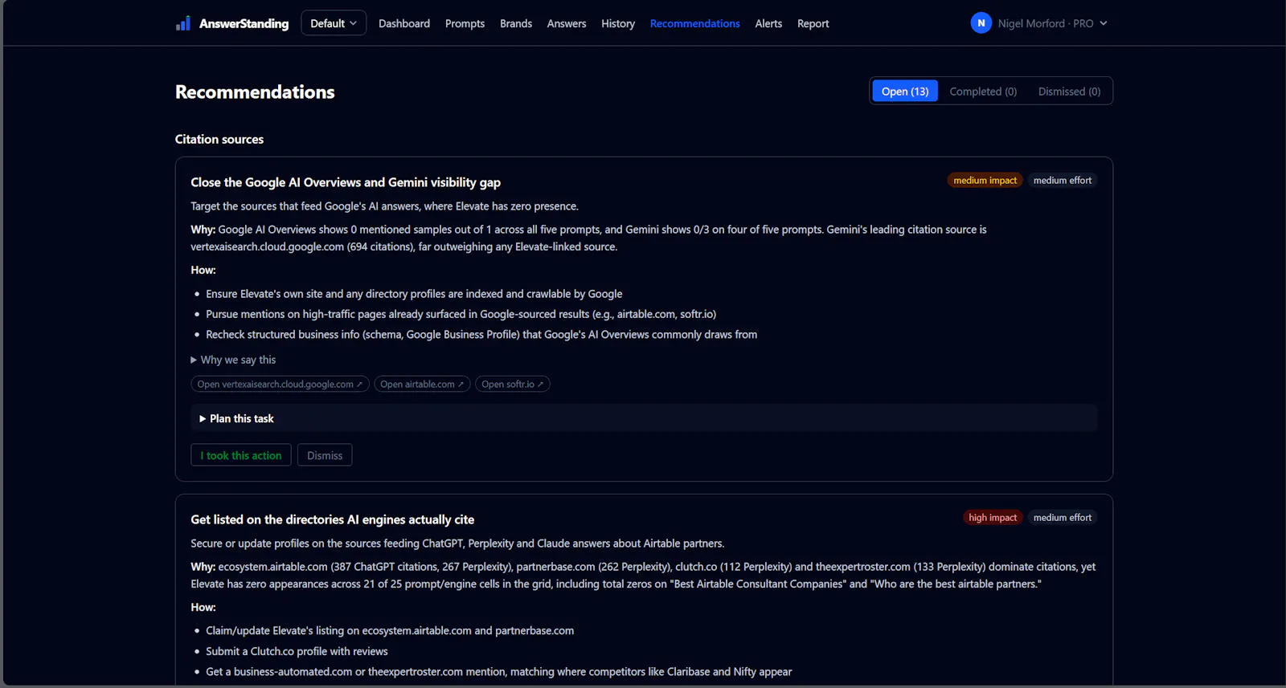Open the Nigel Morford account menu

[1052, 23]
